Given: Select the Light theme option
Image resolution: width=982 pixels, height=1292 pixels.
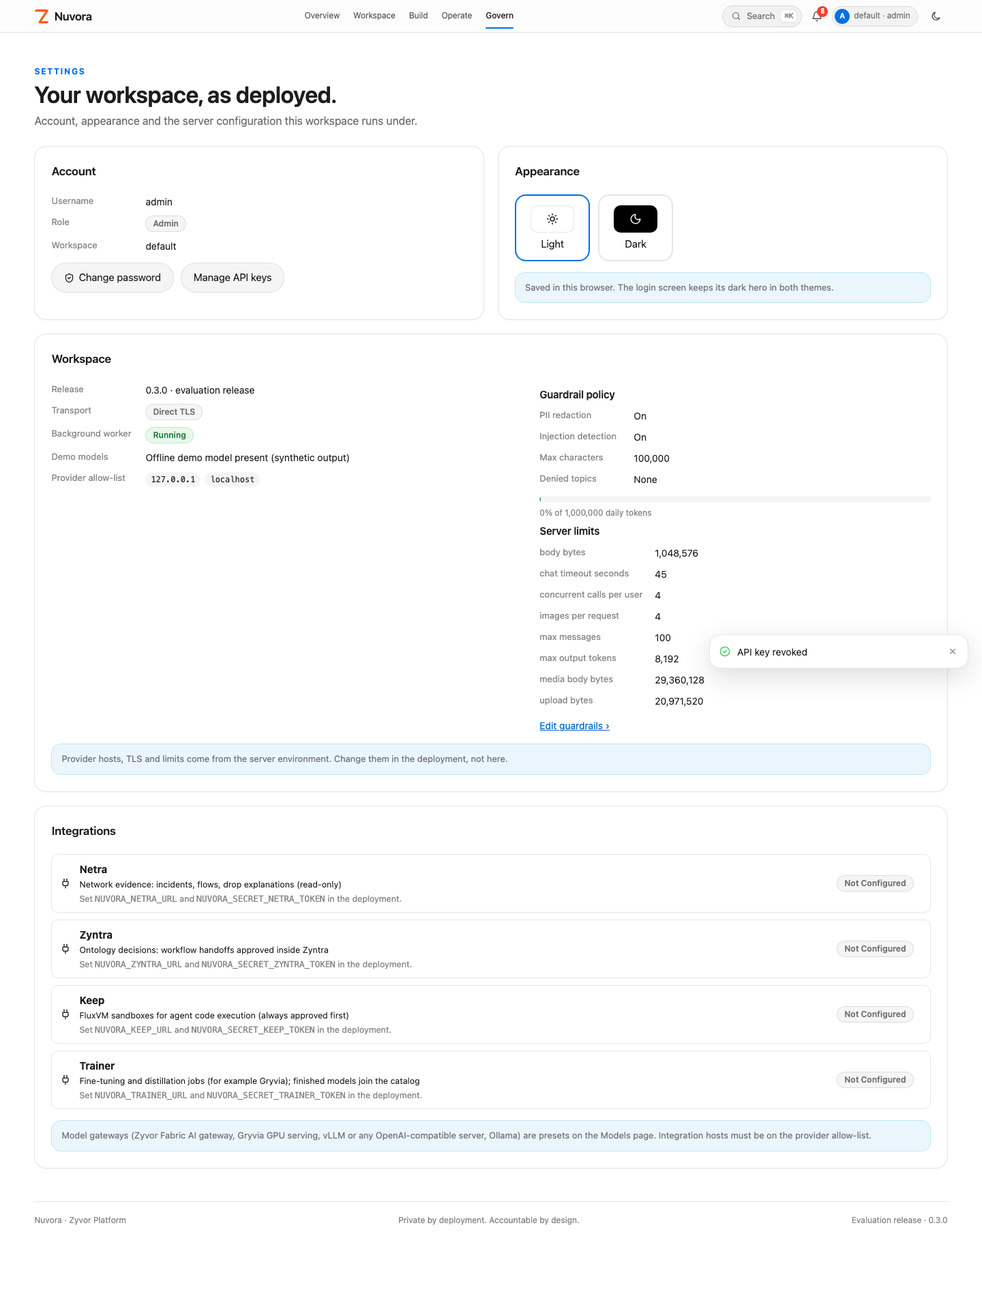Looking at the screenshot, I should tap(552, 228).
